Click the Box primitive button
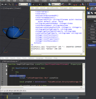 [92, 26]
